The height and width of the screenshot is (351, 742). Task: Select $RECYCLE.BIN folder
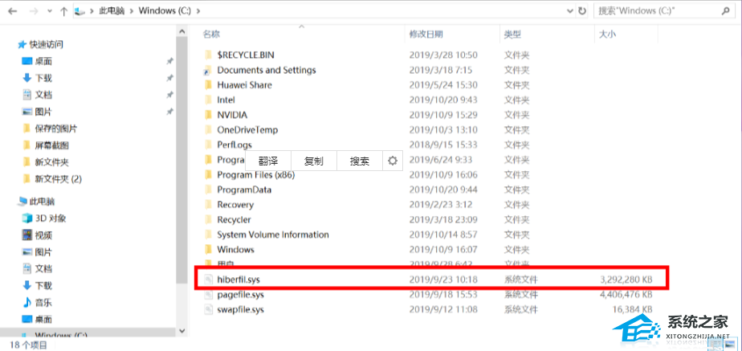(x=246, y=55)
